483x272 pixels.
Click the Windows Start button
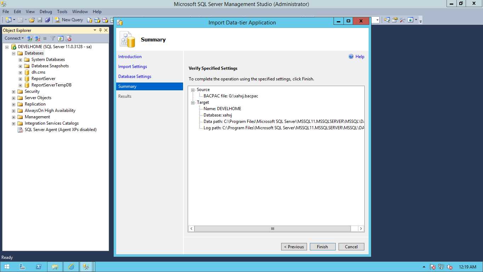point(7,267)
